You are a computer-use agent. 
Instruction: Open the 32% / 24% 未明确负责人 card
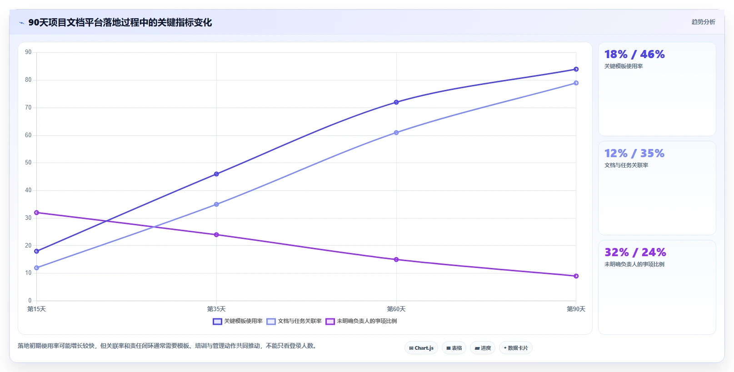[x=657, y=287]
